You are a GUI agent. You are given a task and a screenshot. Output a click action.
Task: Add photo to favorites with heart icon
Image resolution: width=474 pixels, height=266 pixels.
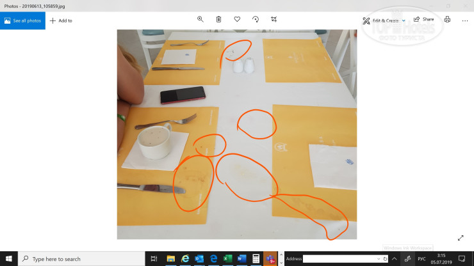pos(237,20)
